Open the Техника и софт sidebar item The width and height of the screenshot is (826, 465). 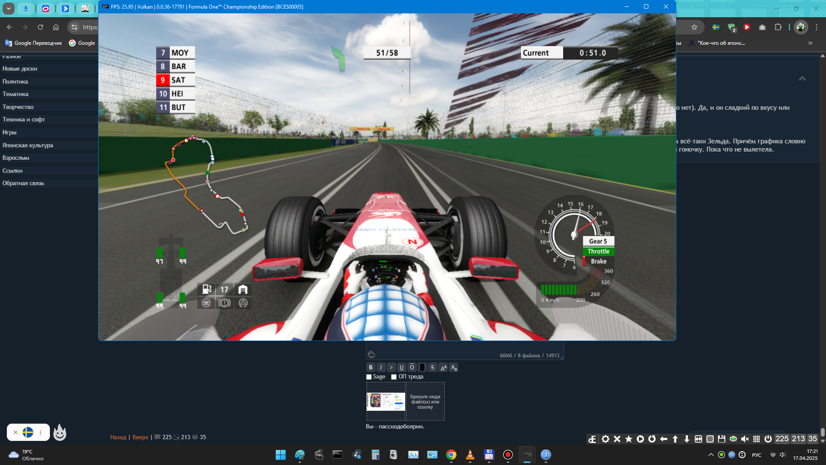pyautogui.click(x=24, y=119)
